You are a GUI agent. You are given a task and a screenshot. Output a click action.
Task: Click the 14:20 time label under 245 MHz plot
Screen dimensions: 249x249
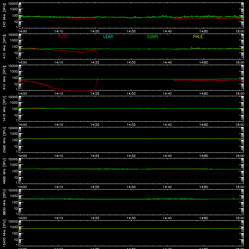95,31
